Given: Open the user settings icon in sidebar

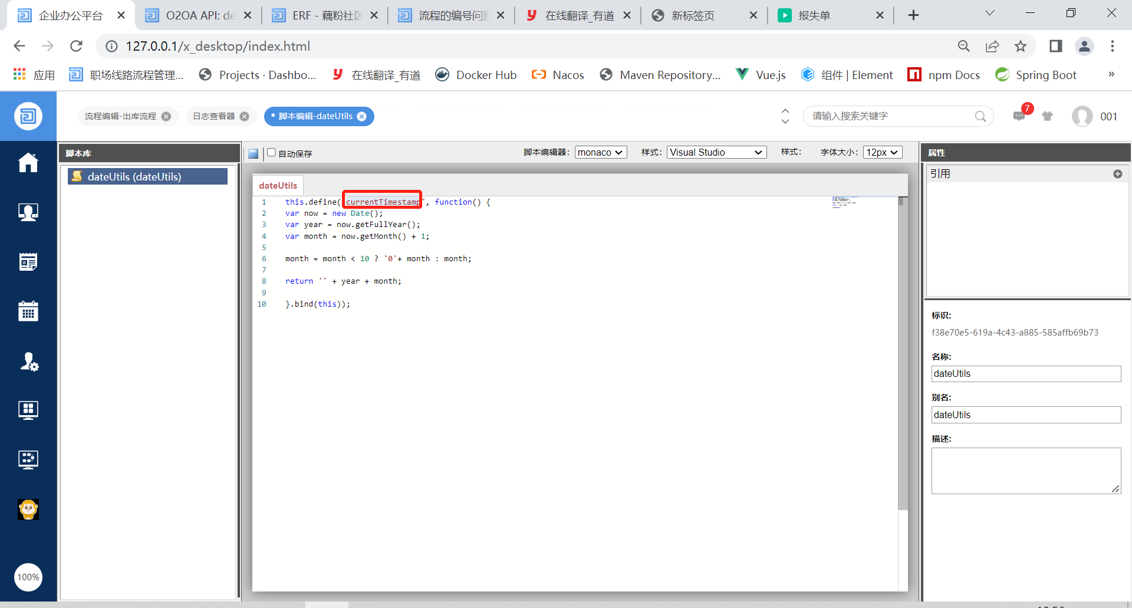Looking at the screenshot, I should pos(28,361).
